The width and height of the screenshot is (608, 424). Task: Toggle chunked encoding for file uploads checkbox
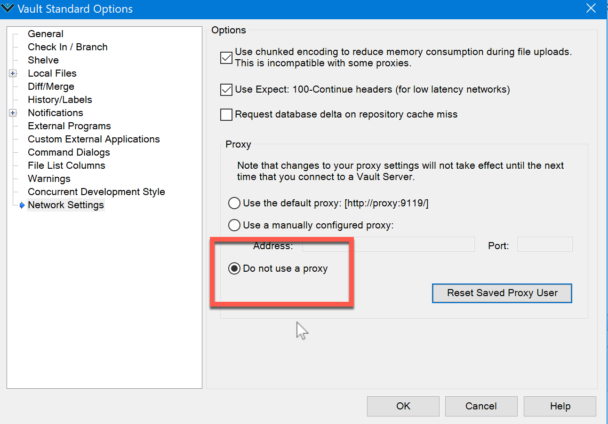click(226, 57)
